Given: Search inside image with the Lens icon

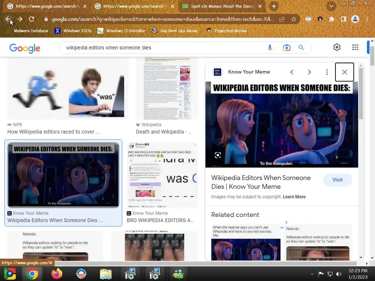Looking at the screenshot, I should (218, 155).
